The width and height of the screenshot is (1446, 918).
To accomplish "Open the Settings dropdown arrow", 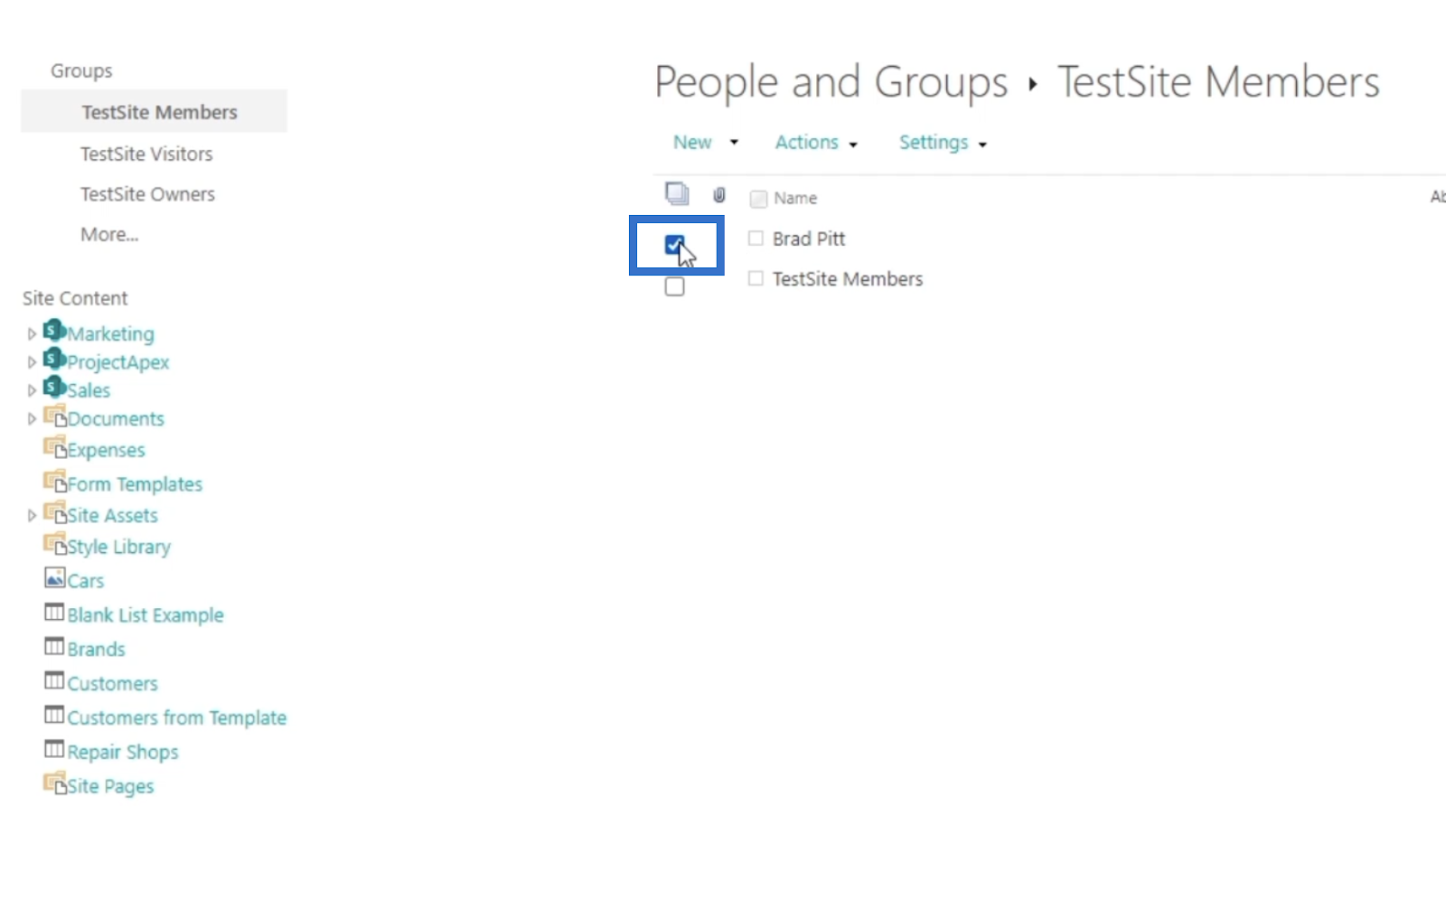I will (x=982, y=145).
